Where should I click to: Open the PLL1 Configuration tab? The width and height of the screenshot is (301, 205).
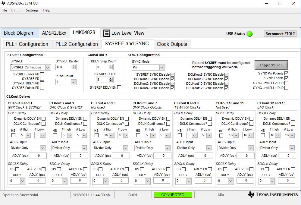(x=27, y=44)
